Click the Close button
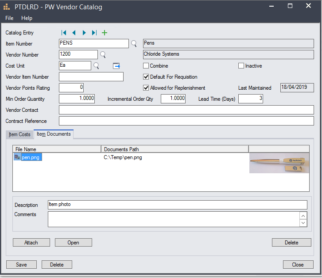The width and height of the screenshot is (322, 278). (298, 265)
